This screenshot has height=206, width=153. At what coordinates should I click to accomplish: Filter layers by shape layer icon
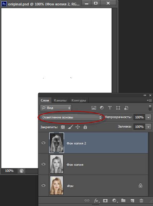(x=118, y=108)
